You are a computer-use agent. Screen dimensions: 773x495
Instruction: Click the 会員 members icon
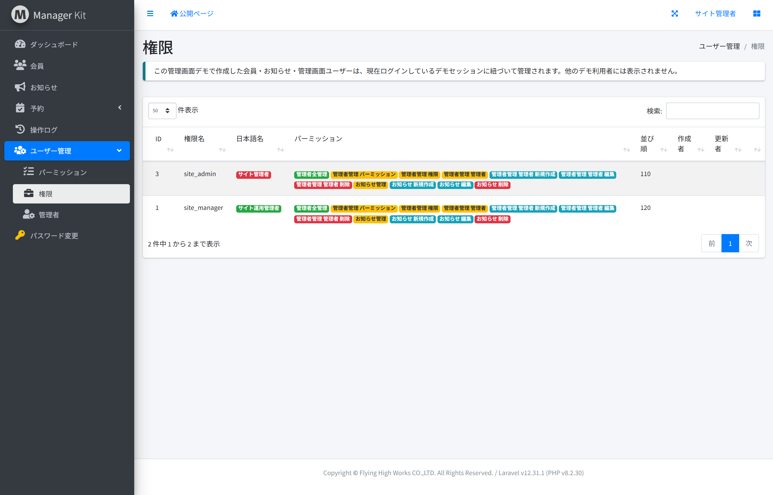point(20,65)
